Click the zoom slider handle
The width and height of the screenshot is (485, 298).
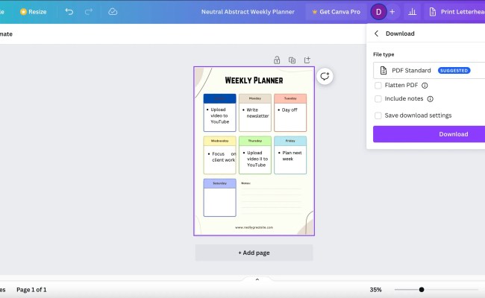(x=422, y=290)
